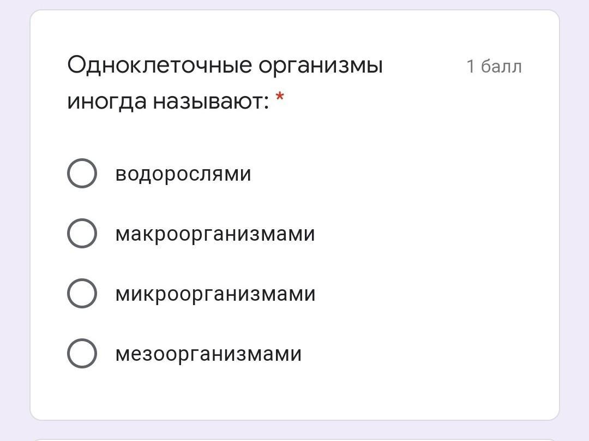Image resolution: width=589 pixels, height=441 pixels.
Task: Click the digit "1" in the points label
Action: [471, 67]
